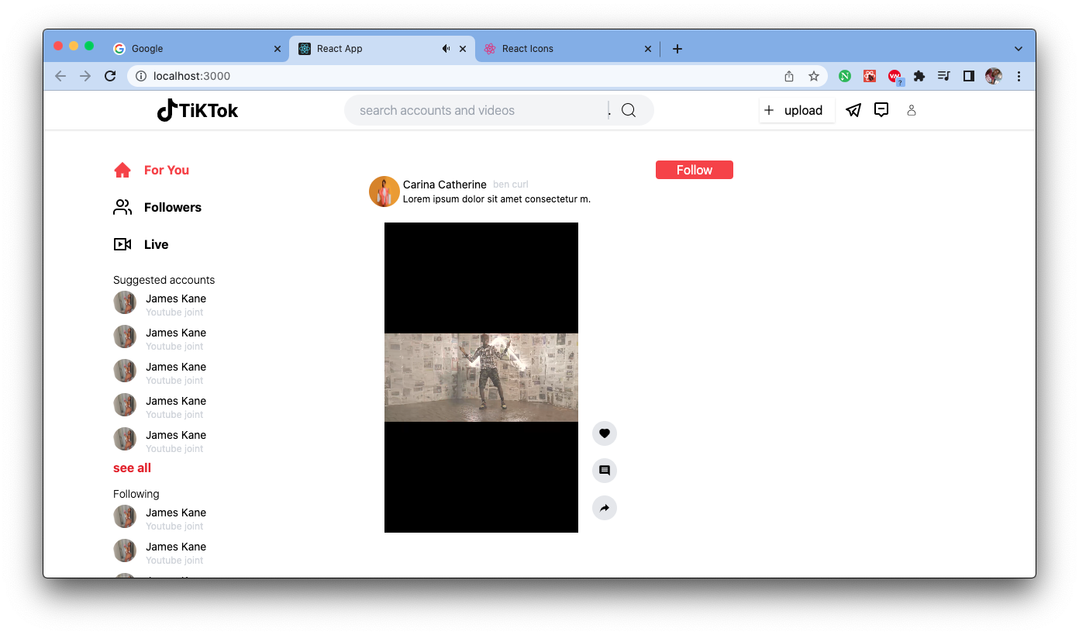The height and width of the screenshot is (635, 1079).
Task: Open Chrome profile avatar
Action: (x=994, y=76)
